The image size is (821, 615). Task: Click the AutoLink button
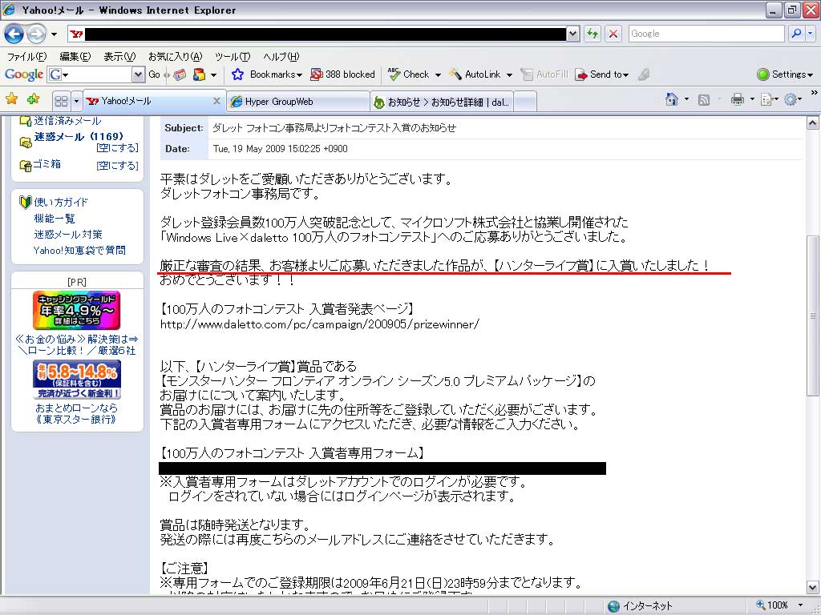(475, 74)
